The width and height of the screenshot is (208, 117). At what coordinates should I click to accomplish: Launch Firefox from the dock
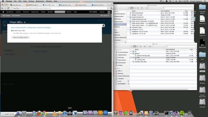39,113
